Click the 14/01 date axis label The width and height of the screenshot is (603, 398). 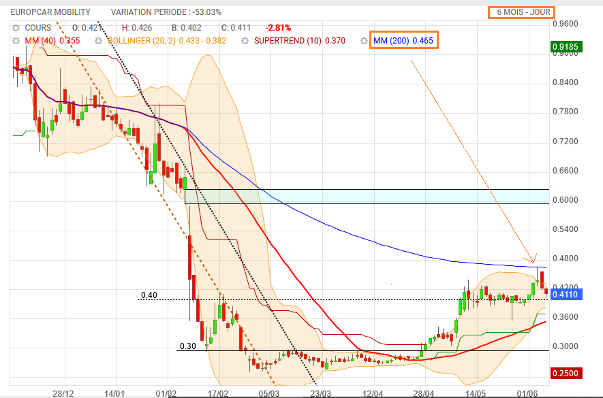pyautogui.click(x=114, y=394)
